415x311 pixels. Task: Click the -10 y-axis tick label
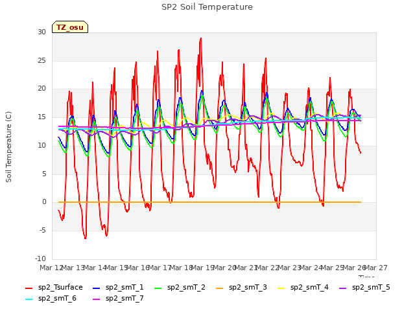click(x=40, y=259)
